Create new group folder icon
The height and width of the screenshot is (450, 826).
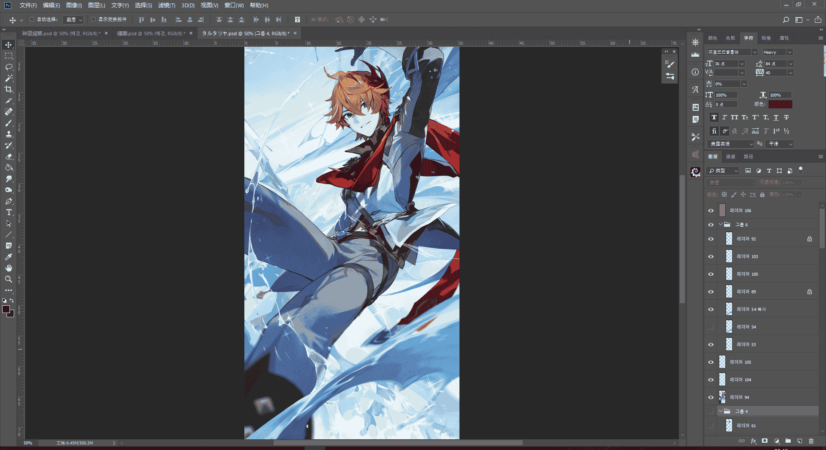(x=788, y=441)
